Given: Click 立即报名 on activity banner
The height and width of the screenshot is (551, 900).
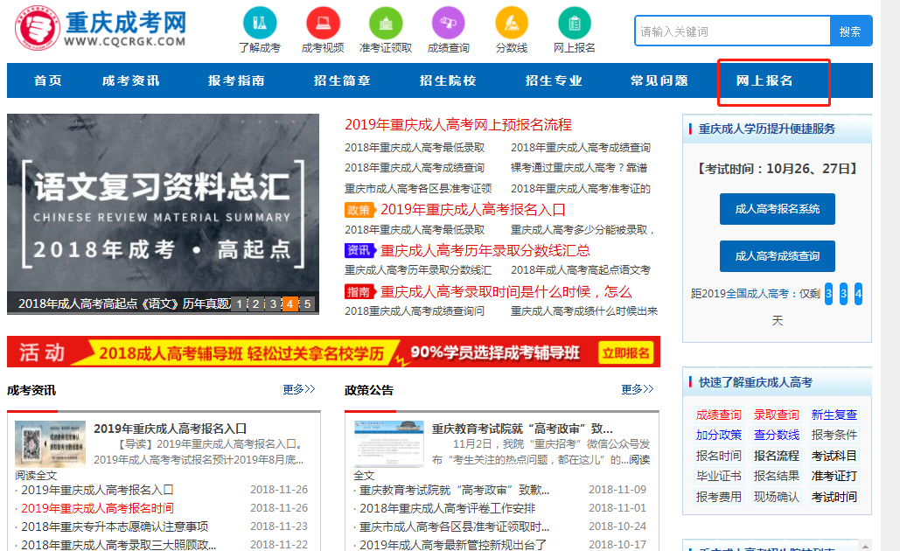Looking at the screenshot, I should pyautogui.click(x=626, y=352).
